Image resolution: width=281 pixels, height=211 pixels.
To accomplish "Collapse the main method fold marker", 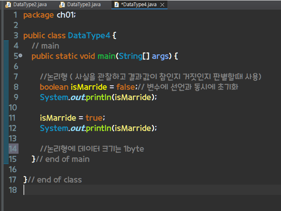I will (x=21, y=56).
